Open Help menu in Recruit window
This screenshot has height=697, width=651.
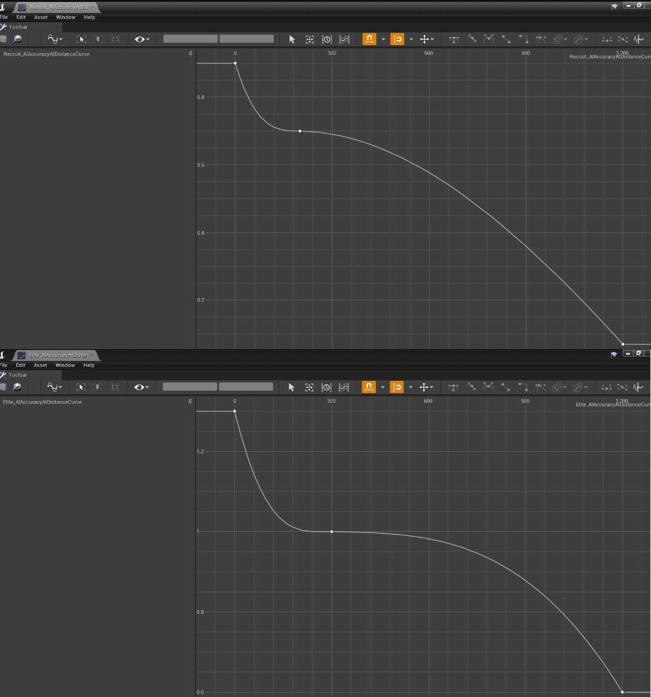(x=89, y=17)
